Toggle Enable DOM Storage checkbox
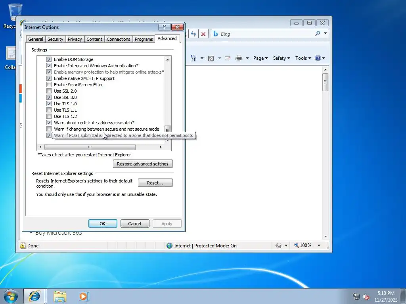 click(49, 59)
